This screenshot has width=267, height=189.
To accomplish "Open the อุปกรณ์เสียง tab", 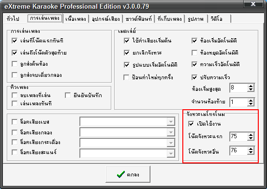I will click(x=106, y=18).
